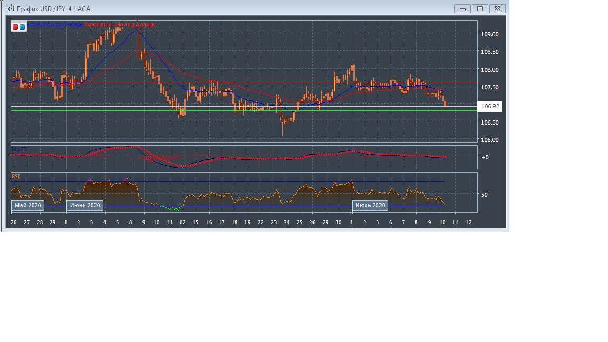This screenshot has width=608, height=342.
Task: Click RSI axis value 50
Action: pos(484,194)
